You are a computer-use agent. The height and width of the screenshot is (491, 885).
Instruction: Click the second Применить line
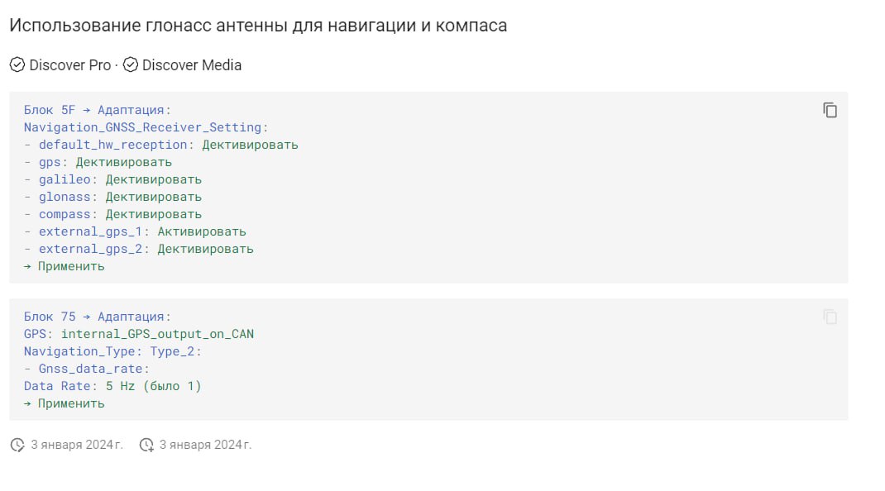click(x=65, y=403)
